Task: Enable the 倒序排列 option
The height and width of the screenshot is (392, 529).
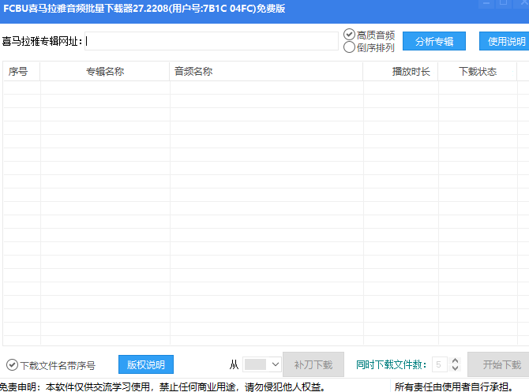Action: tap(349, 47)
